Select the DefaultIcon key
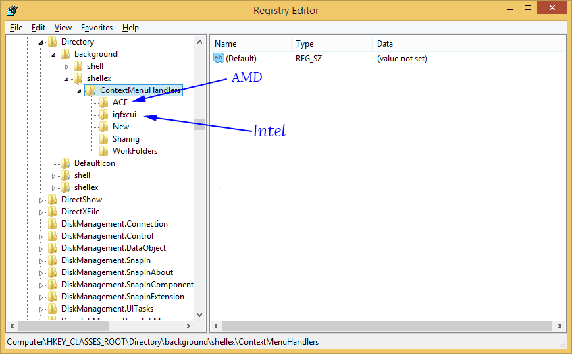Image resolution: width=572 pixels, height=354 pixels. pos(95,163)
